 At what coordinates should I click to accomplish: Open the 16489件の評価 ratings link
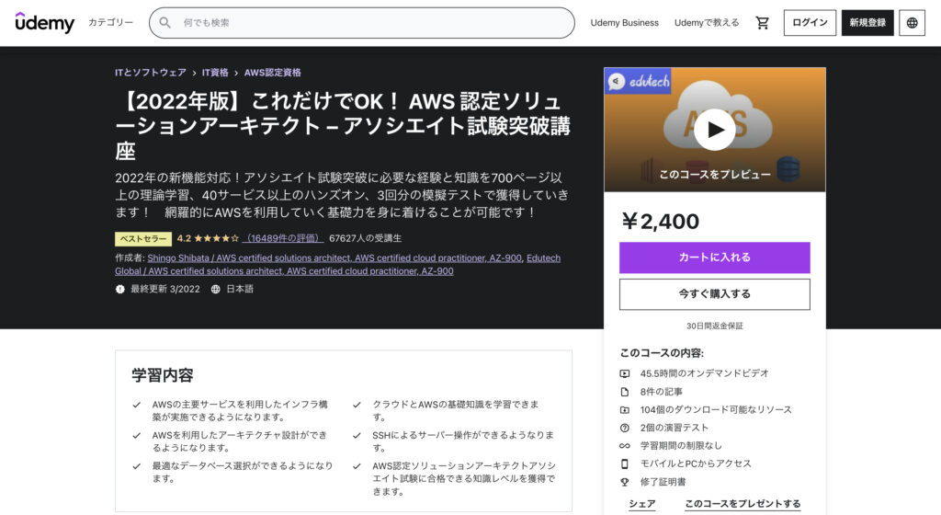[x=283, y=238]
